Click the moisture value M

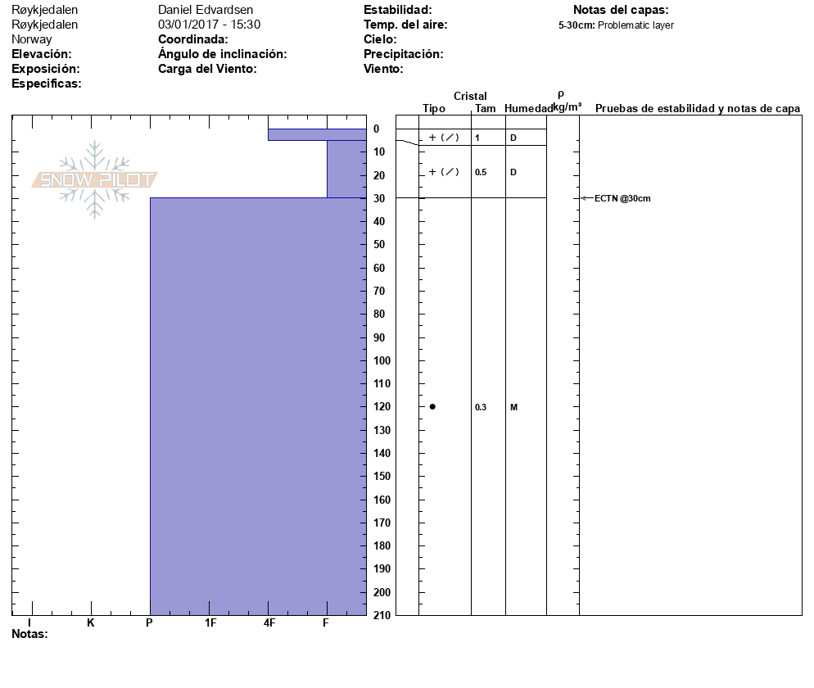(x=514, y=407)
